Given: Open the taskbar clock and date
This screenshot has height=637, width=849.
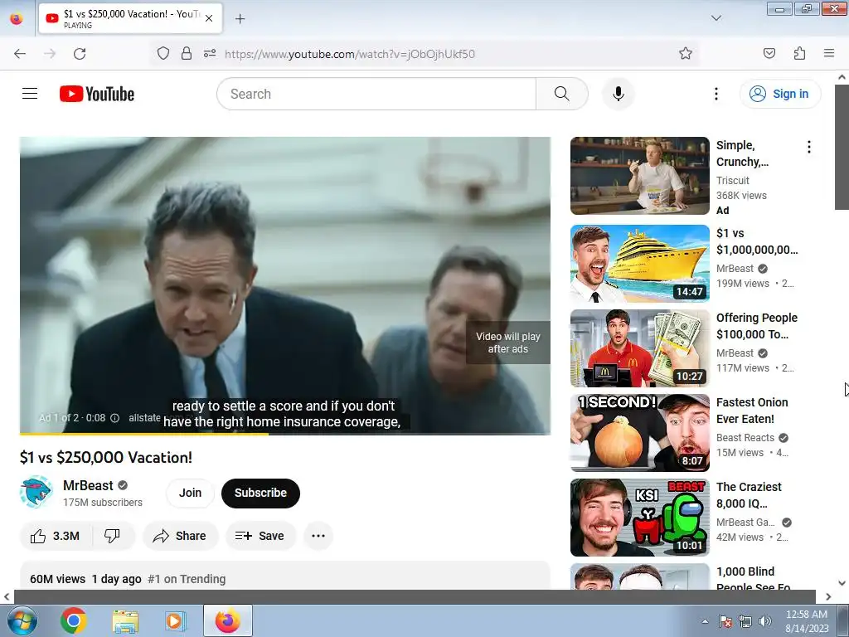Looking at the screenshot, I should pos(807,620).
